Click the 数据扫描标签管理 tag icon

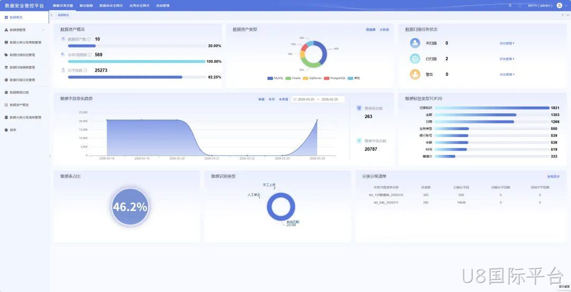(6, 55)
